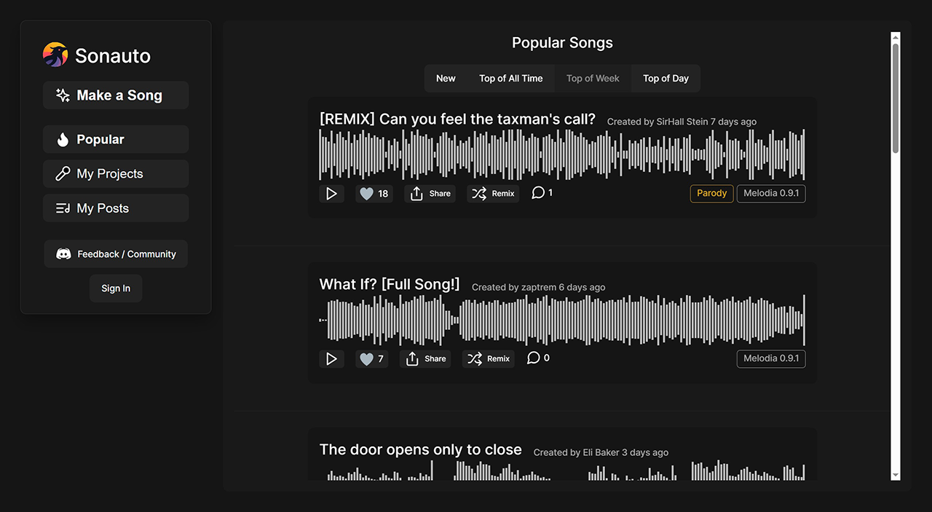The height and width of the screenshot is (512, 932).
Task: Seek within the taxman remix waveform
Action: 561,154
